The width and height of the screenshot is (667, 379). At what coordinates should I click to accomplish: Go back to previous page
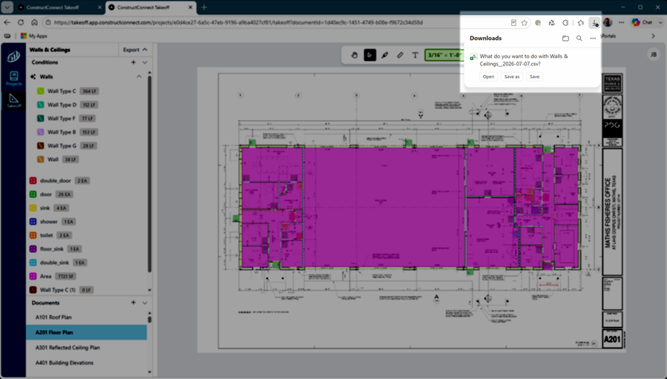(7, 22)
